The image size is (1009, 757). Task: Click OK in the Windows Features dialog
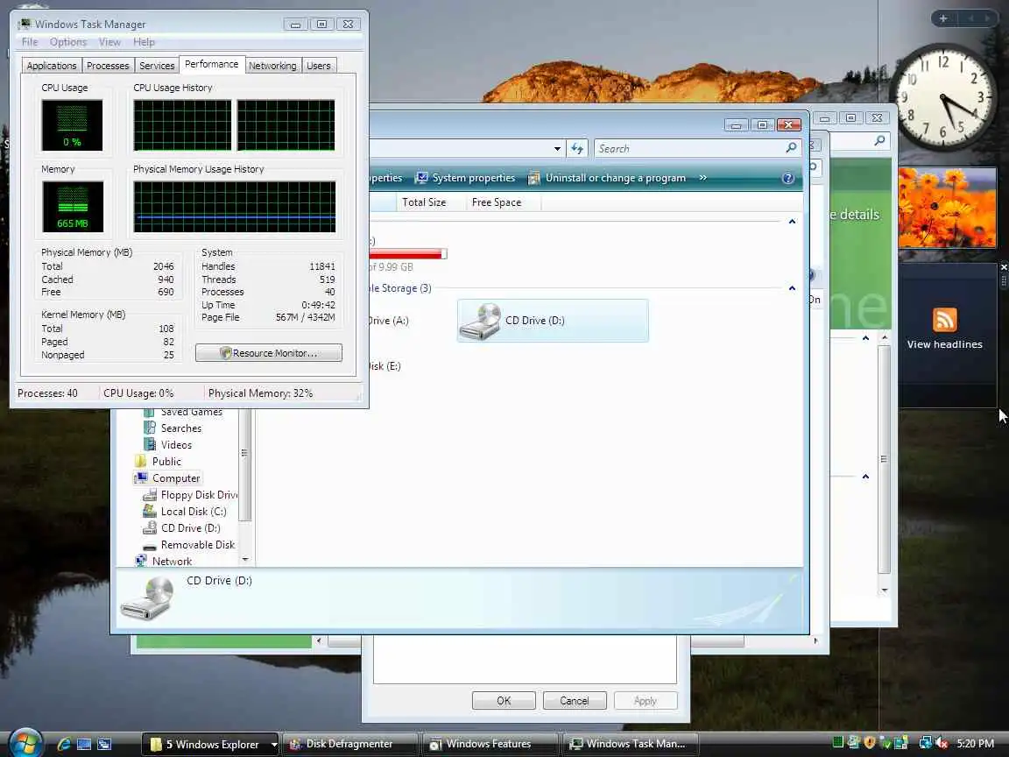(x=504, y=700)
